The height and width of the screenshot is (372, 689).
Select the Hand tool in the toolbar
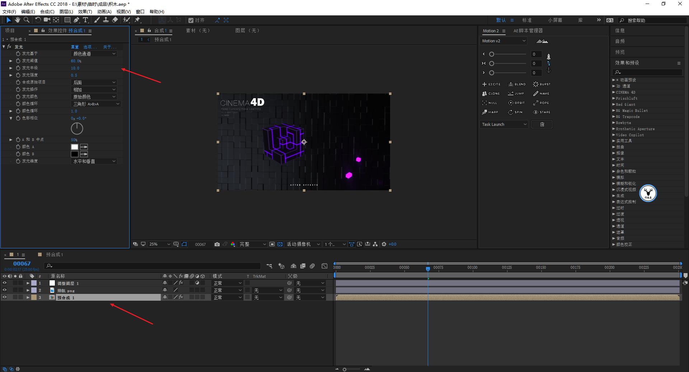point(17,20)
